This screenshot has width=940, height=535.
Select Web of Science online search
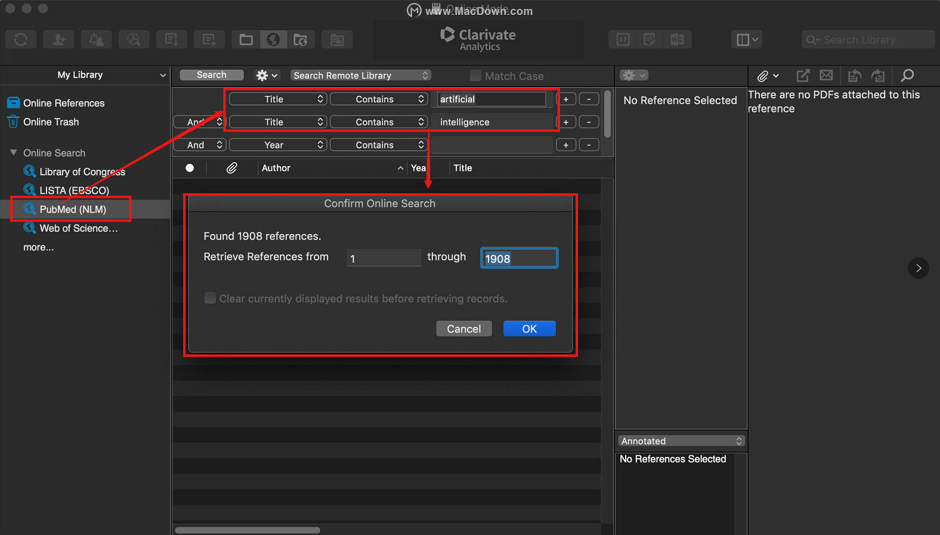[x=78, y=228]
